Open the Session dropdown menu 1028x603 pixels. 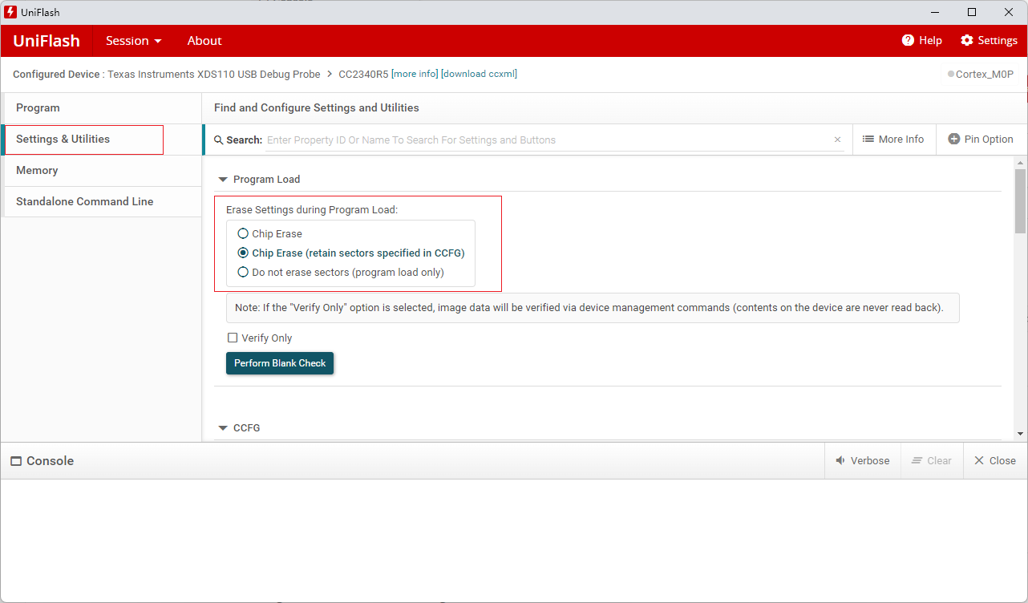pos(133,41)
